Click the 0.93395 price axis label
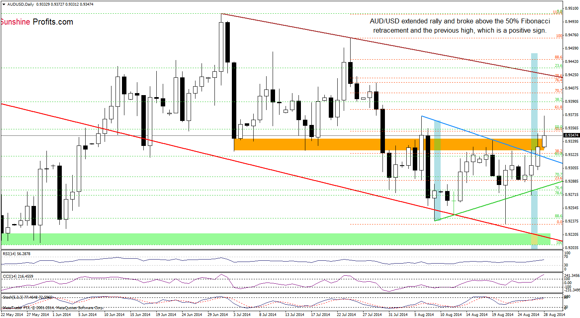 [x=572, y=141]
